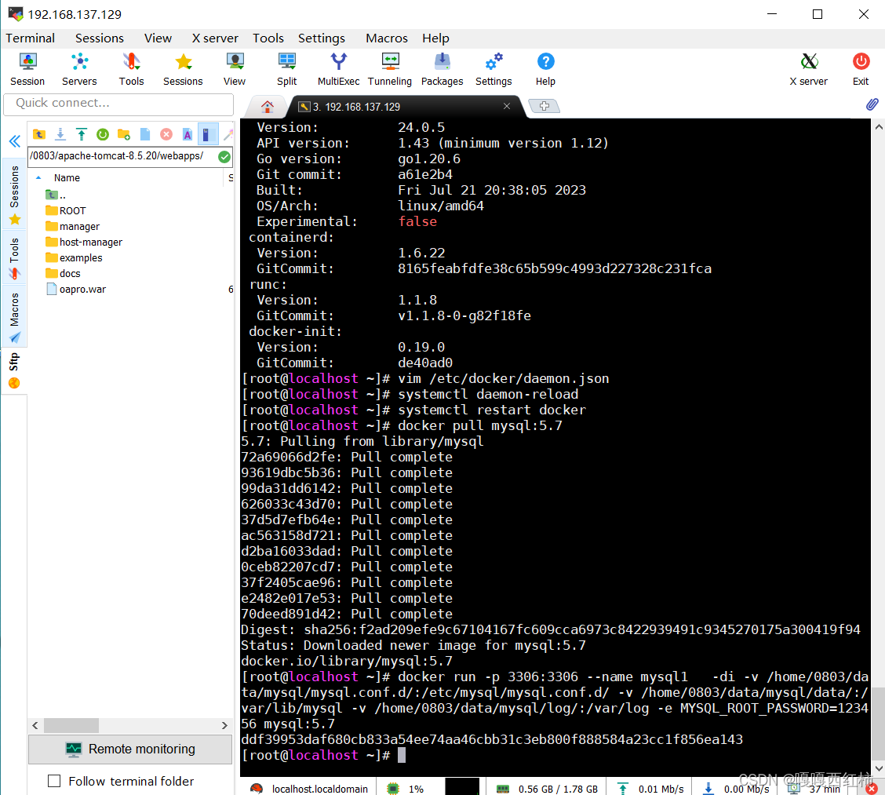Image resolution: width=885 pixels, height=795 pixels.
Task: Select the Split terminal icon
Action: tap(286, 69)
